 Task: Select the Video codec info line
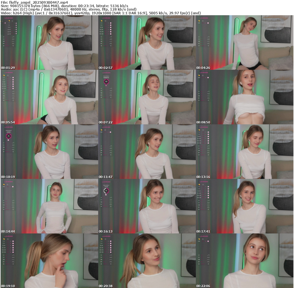[x=101, y=13]
